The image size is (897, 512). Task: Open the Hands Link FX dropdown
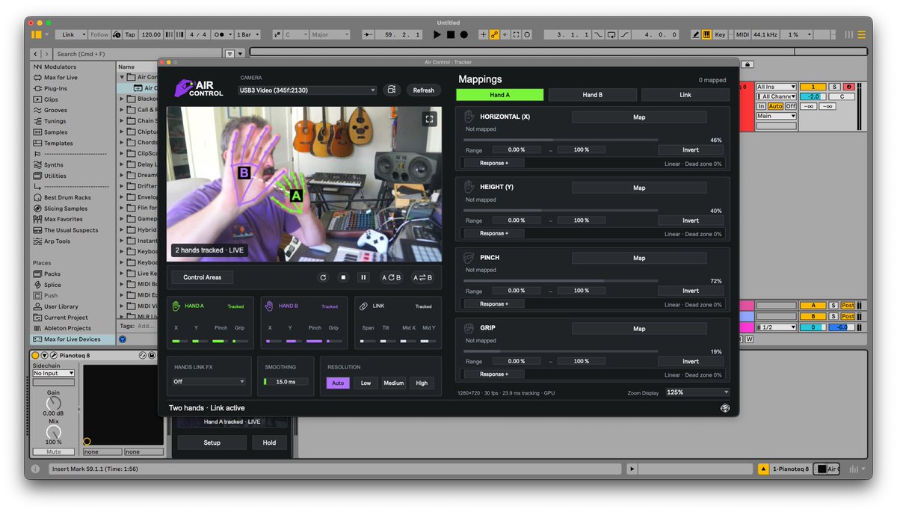(x=209, y=381)
